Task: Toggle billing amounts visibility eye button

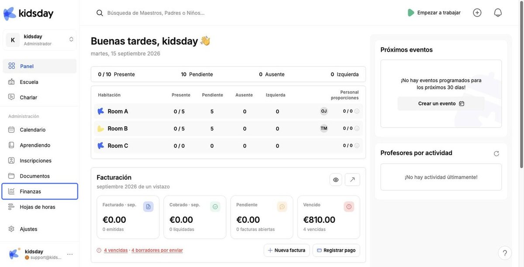Action: [x=336, y=180]
